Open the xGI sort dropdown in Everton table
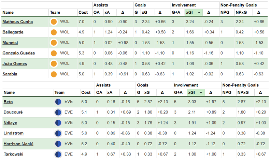Viewport: 270px width, 160px height. [201, 92]
